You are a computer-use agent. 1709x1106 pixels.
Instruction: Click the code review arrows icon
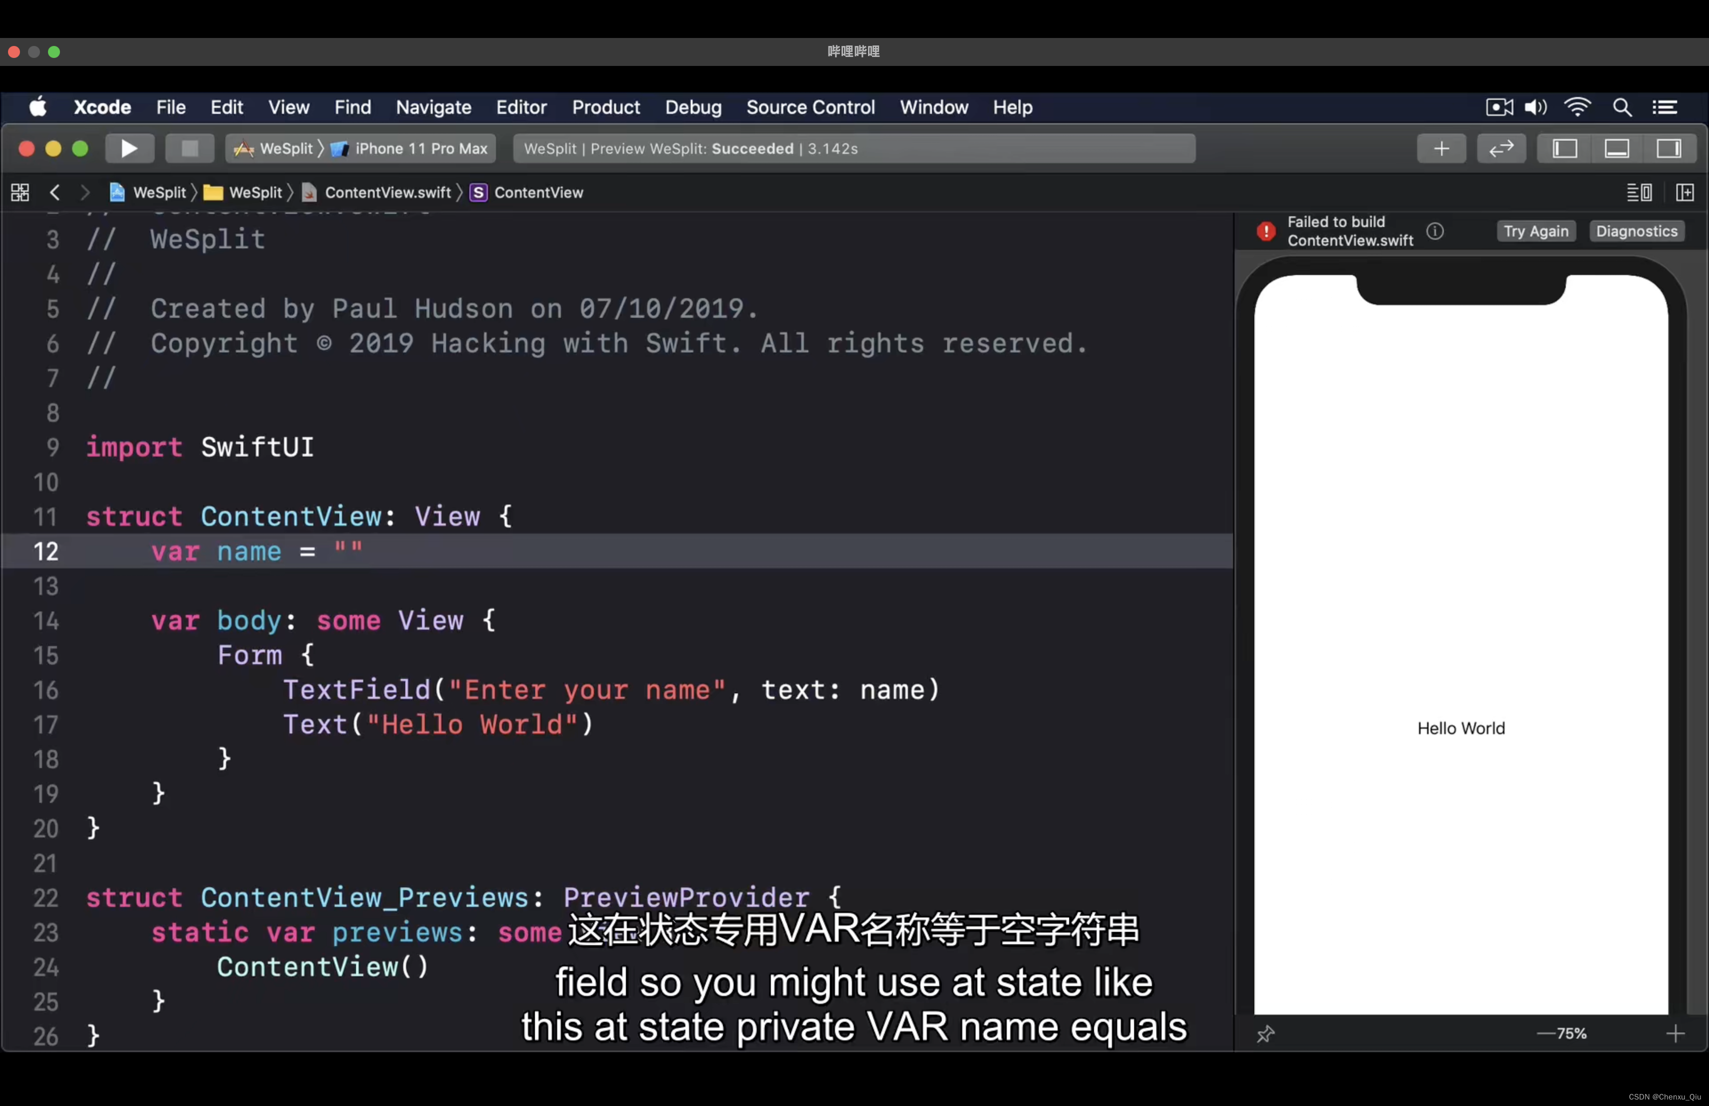1501,148
